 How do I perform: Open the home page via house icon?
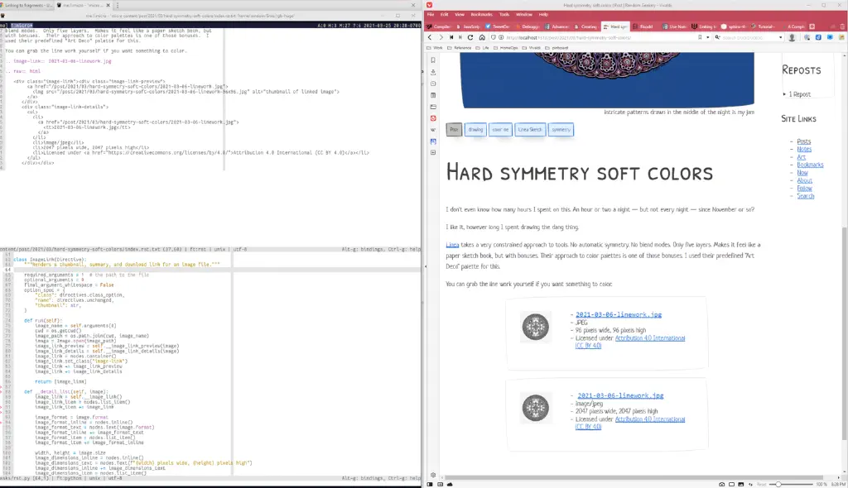click(x=482, y=37)
